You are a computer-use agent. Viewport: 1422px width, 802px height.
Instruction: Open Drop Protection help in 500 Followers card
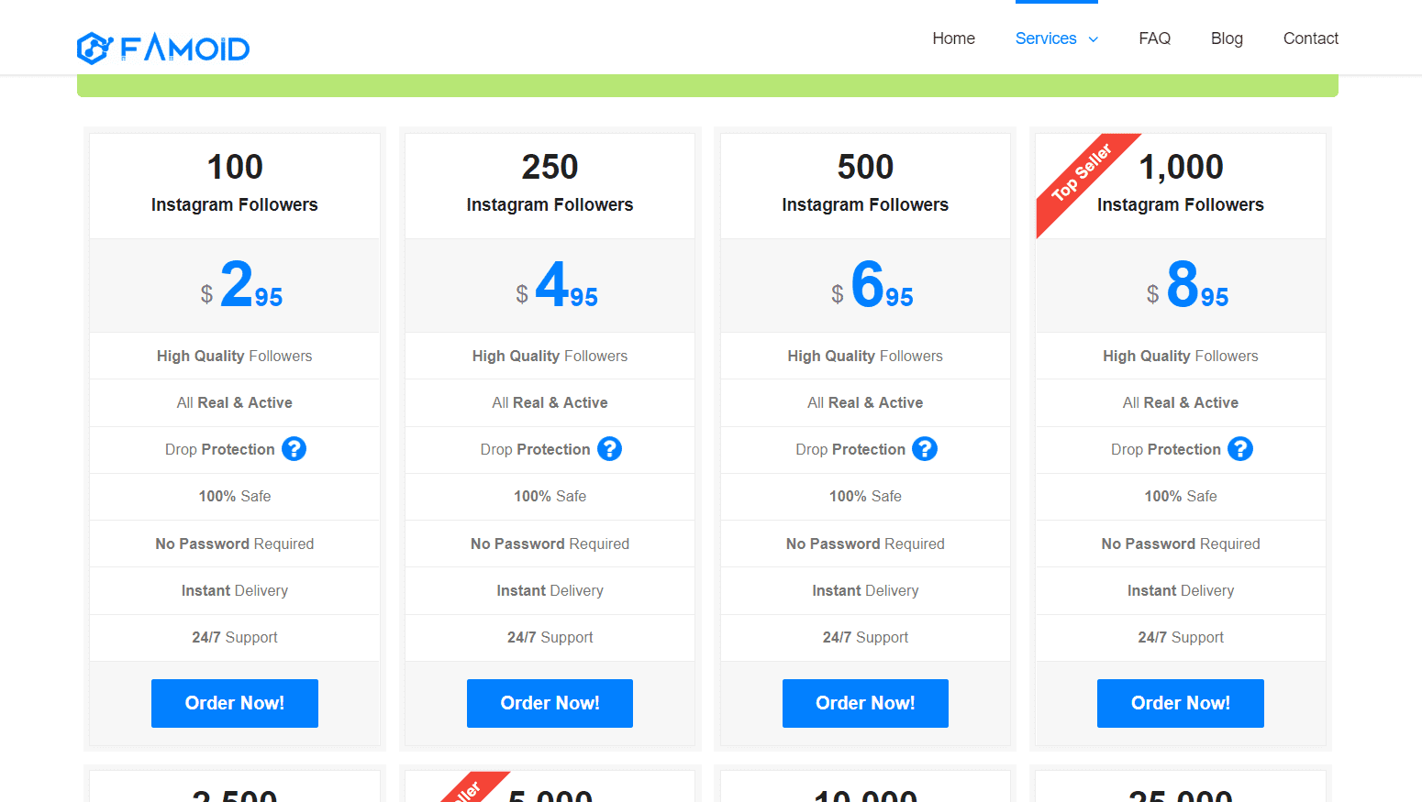(x=925, y=449)
